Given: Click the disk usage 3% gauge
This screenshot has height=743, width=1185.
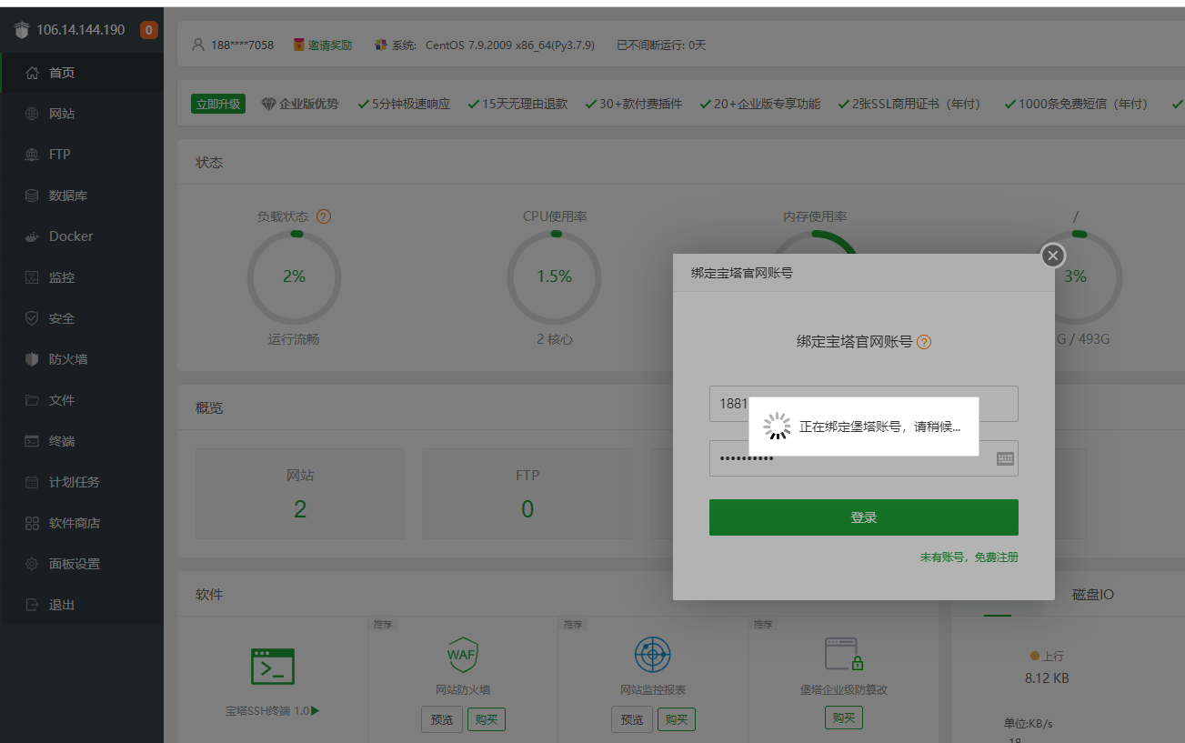Looking at the screenshot, I should [1075, 276].
